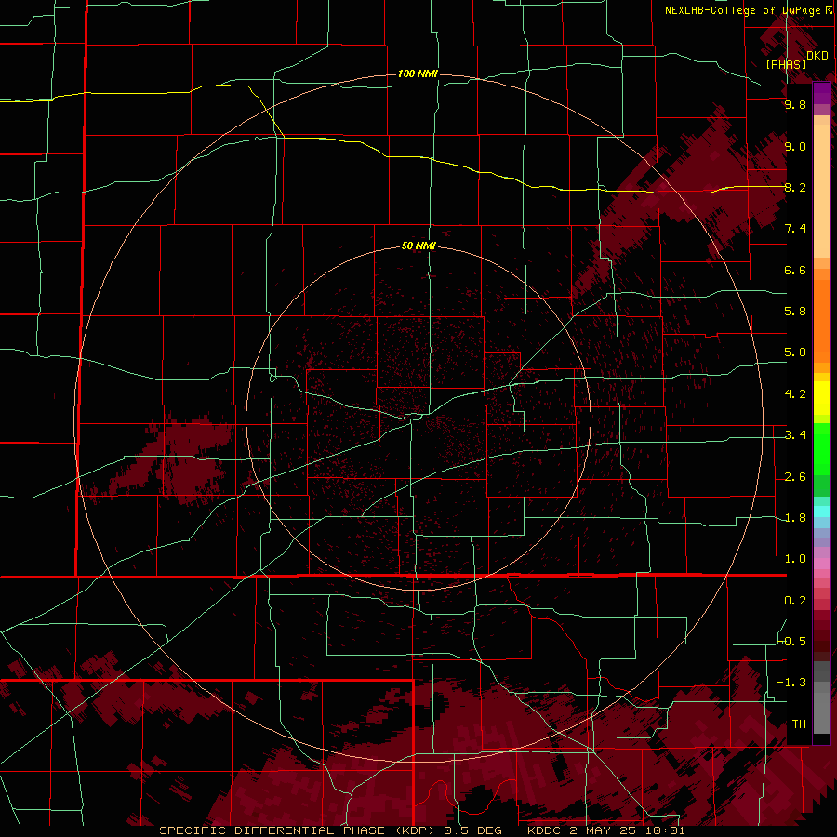
Task: Click the "50 NMI" range ring label
Action: tap(418, 246)
